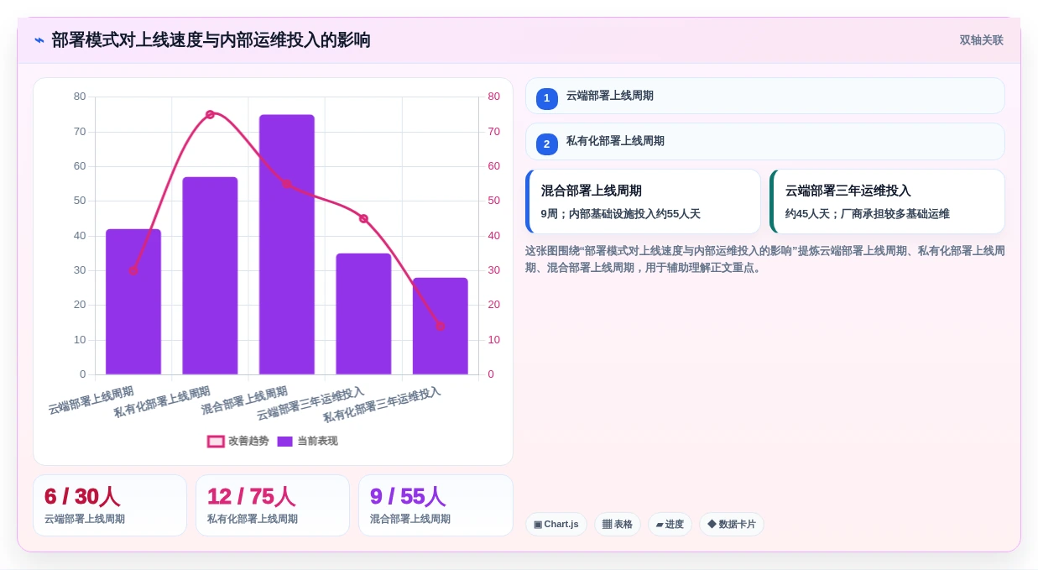Click the 进度 tag
Viewport: 1038px width, 570px height.
click(670, 524)
